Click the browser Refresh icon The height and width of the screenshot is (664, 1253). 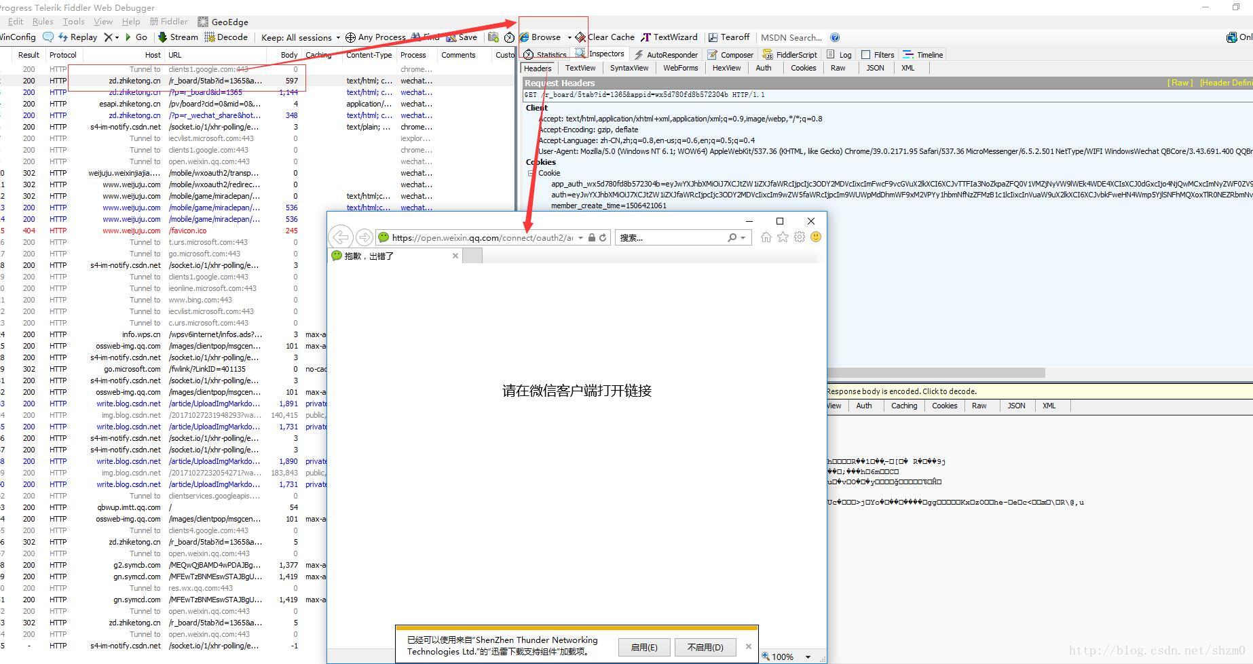tap(603, 237)
